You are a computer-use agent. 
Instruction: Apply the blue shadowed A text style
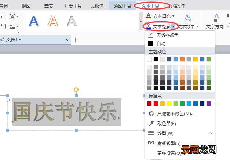(x=34, y=21)
